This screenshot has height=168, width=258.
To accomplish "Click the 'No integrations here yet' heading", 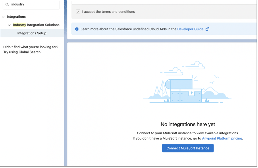I will click(188, 124).
